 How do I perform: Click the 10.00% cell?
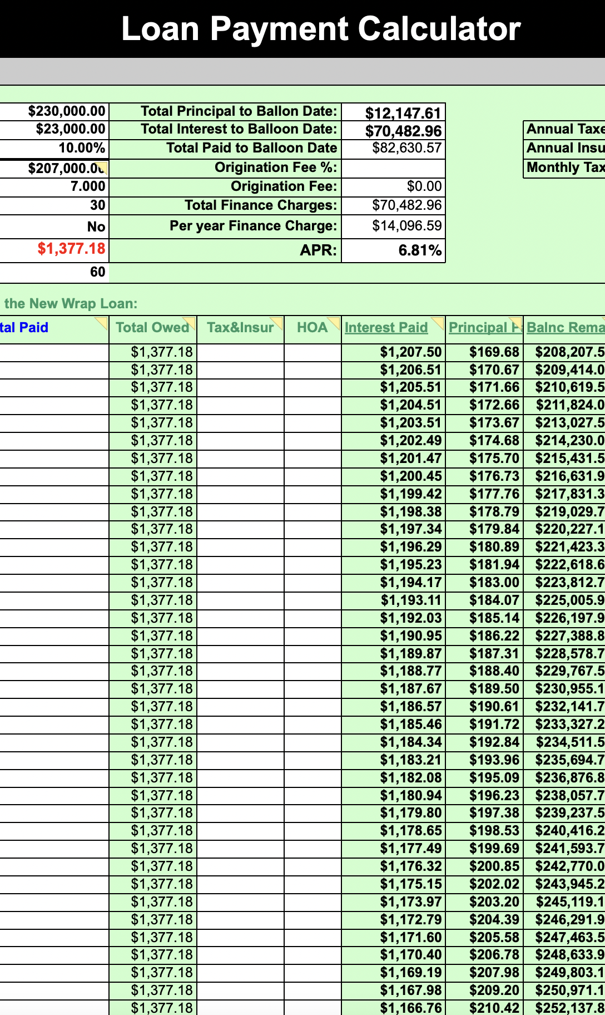54,149
